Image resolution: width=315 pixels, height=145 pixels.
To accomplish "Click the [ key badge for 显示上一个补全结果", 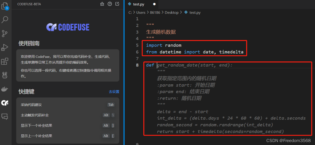I will (113, 136).
